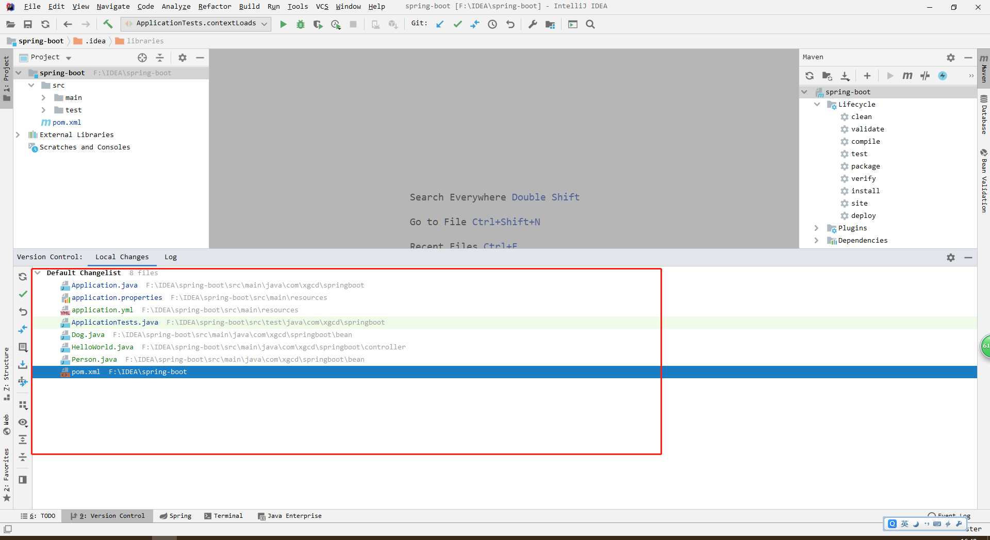Select Maven lifecycle goal install
Image resolution: width=990 pixels, height=540 pixels.
pos(865,191)
